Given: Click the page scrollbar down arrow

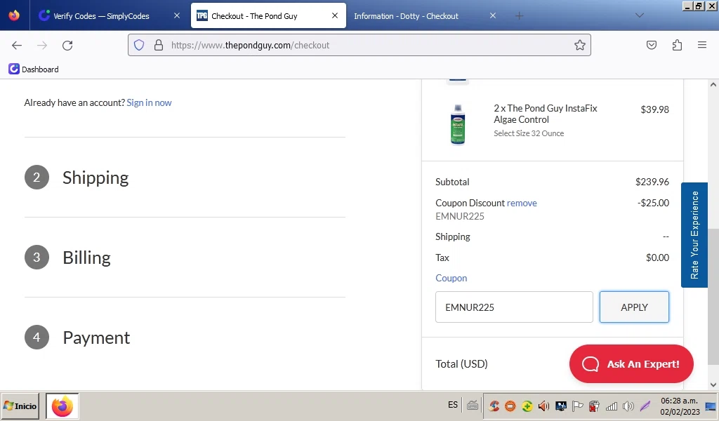Looking at the screenshot, I should 713,385.
